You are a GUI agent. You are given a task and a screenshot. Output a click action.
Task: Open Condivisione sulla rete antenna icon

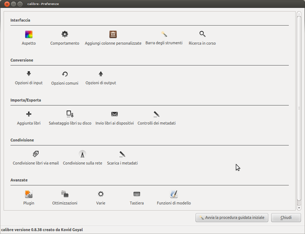point(82,154)
